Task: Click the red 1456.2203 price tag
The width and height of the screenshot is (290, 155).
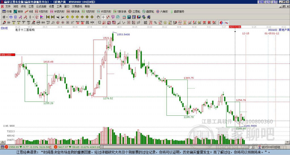Action: 8,55
